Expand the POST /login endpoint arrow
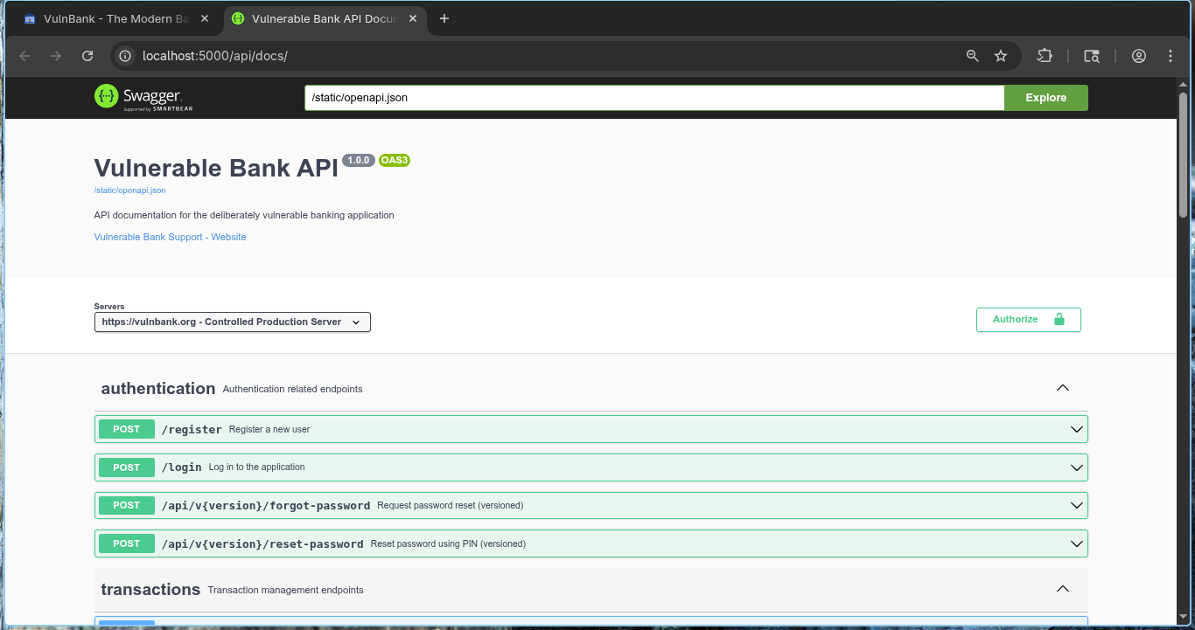 [1077, 467]
